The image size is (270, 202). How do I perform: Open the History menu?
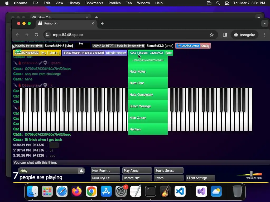point(74,3)
